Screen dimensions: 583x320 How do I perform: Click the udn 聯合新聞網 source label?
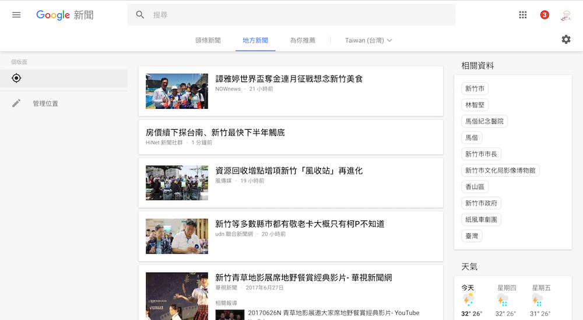[234, 234]
